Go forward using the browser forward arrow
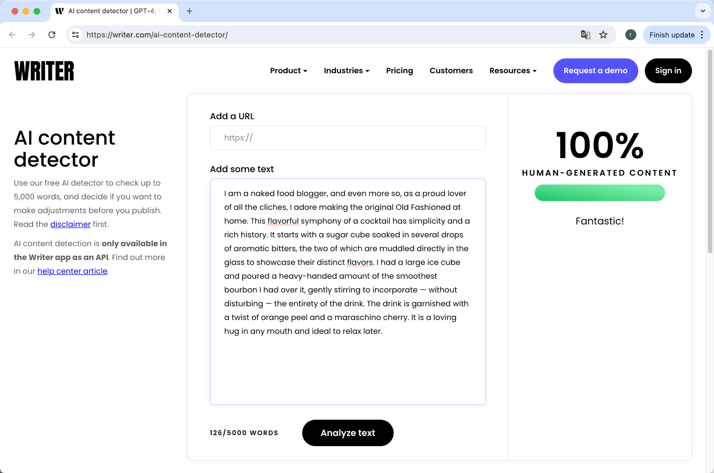Screen dimensions: 714x473 point(32,35)
